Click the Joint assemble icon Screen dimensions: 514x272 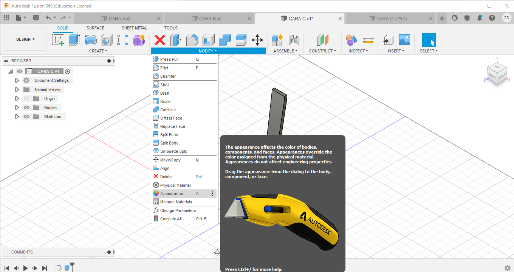pyautogui.click(x=294, y=40)
